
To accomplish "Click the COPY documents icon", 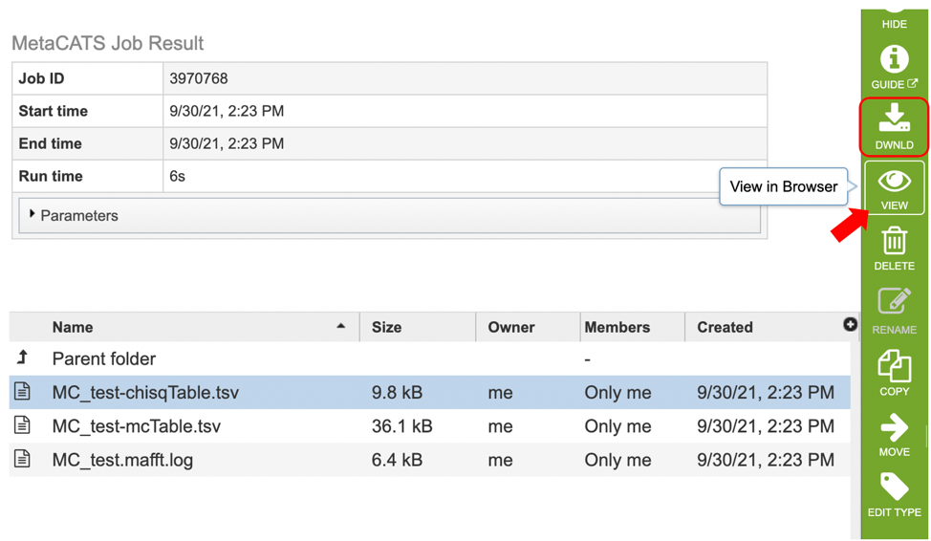I will 894,372.
